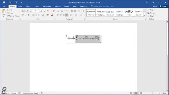Click the macro recording status icon

tap(42, 93)
